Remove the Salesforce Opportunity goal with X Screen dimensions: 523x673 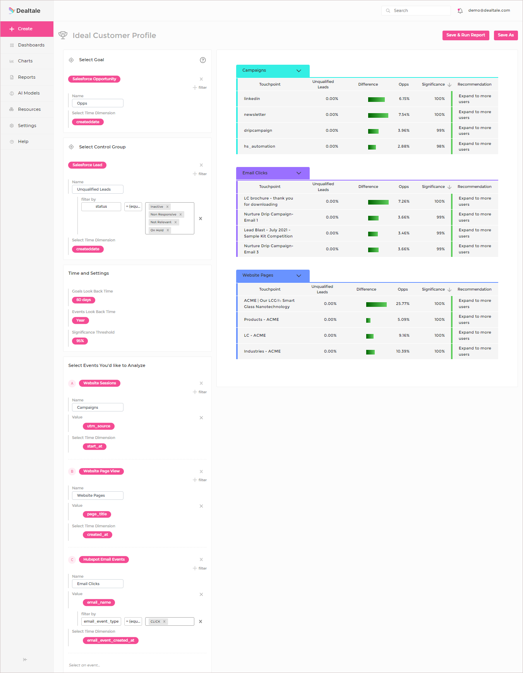pos(201,79)
